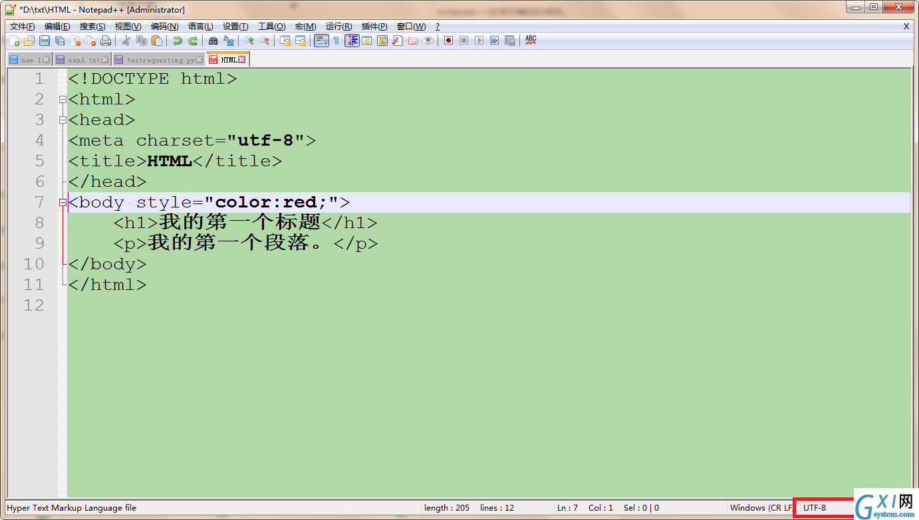Open the Function List panel icon
The image size is (919, 520).
(x=398, y=41)
